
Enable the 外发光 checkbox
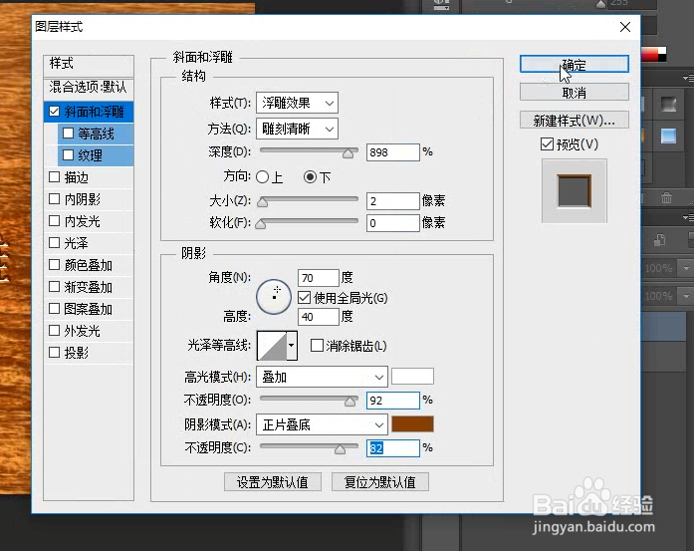[x=54, y=331]
